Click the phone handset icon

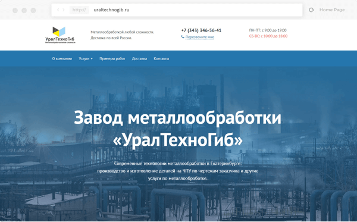(183, 37)
